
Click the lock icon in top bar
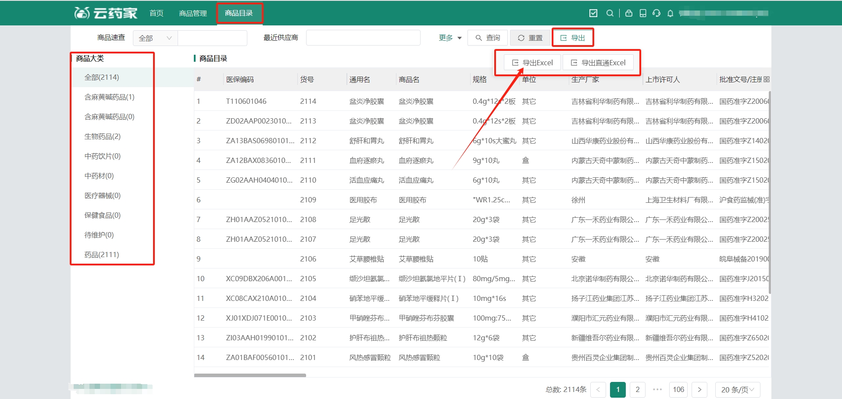click(x=628, y=13)
